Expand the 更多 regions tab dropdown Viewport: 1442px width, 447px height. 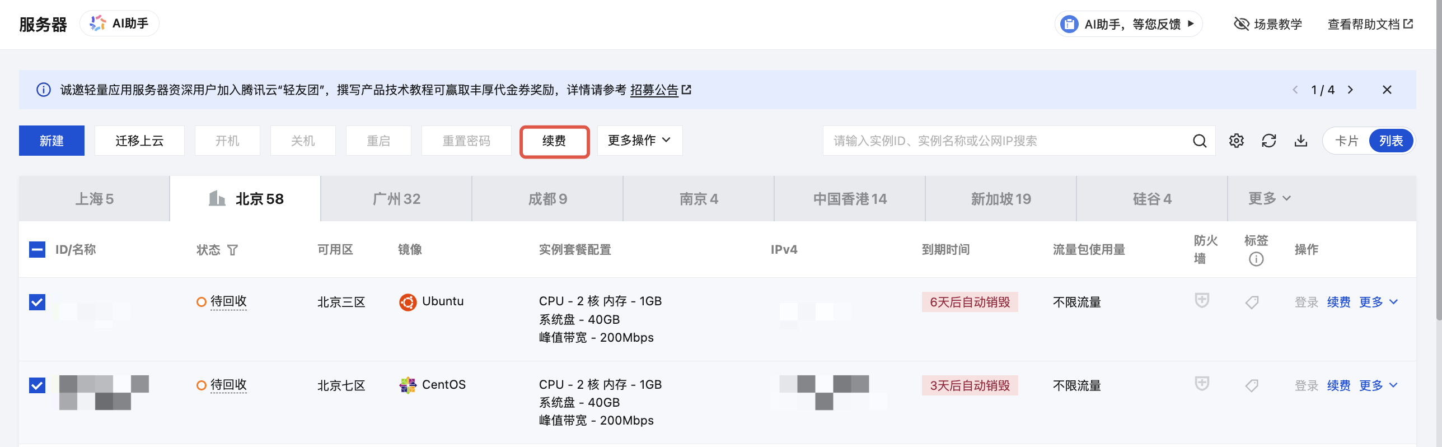coord(1269,198)
